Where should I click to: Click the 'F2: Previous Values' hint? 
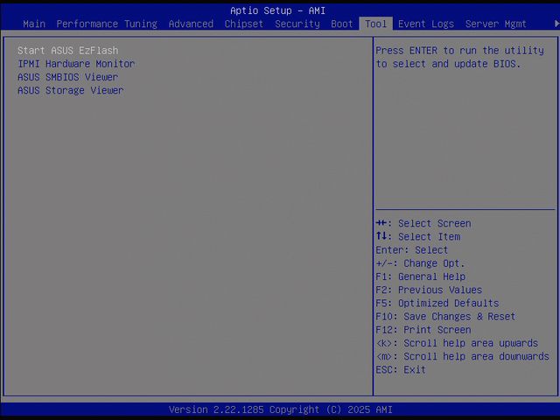[429, 290]
